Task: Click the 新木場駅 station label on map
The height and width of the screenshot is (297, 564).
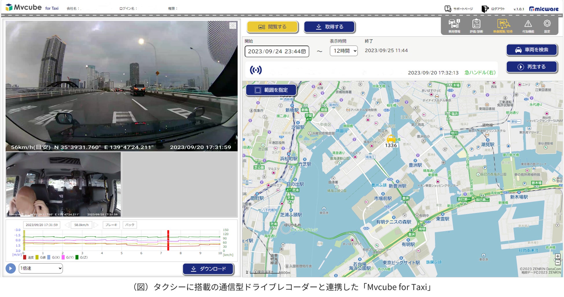Action: pos(519,197)
